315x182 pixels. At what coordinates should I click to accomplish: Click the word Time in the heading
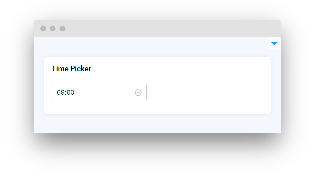coord(60,69)
